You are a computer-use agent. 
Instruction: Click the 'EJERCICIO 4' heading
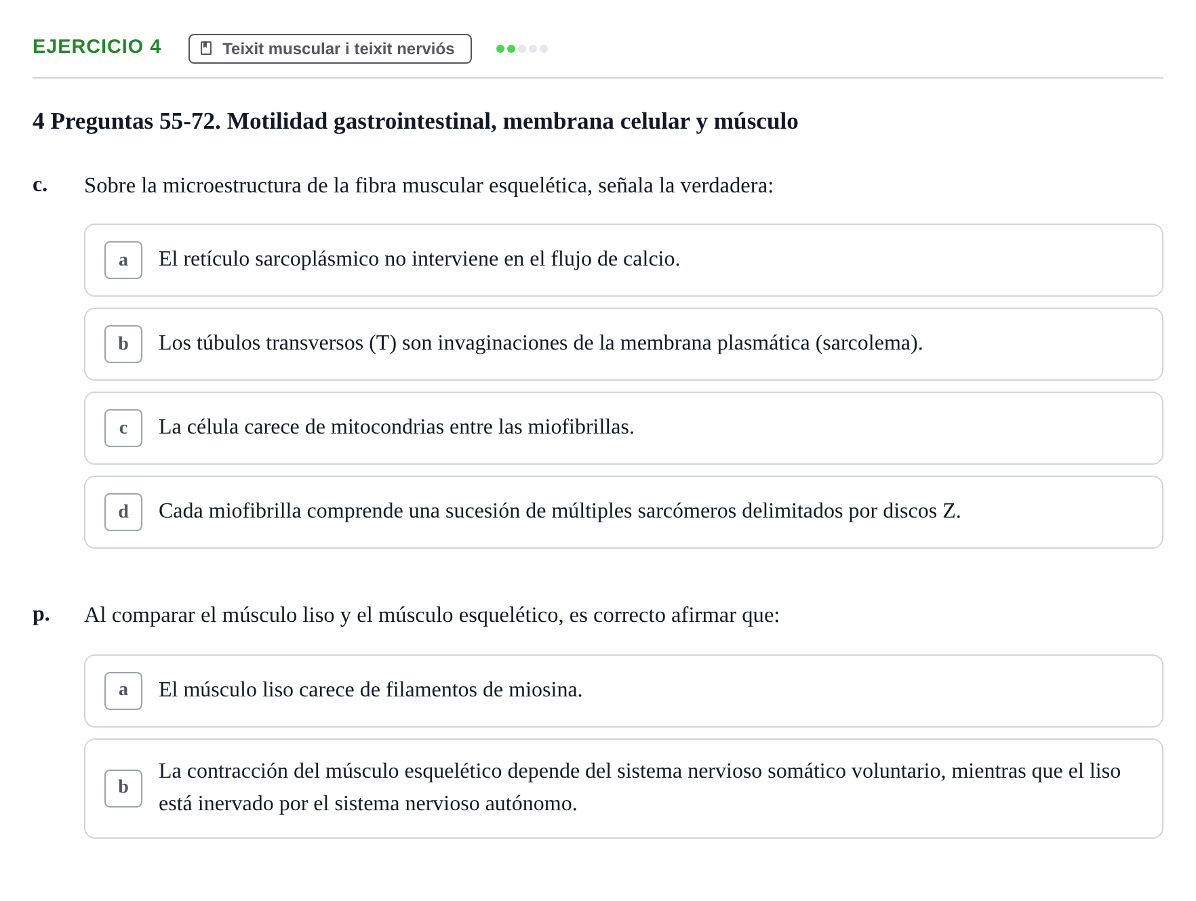click(97, 47)
